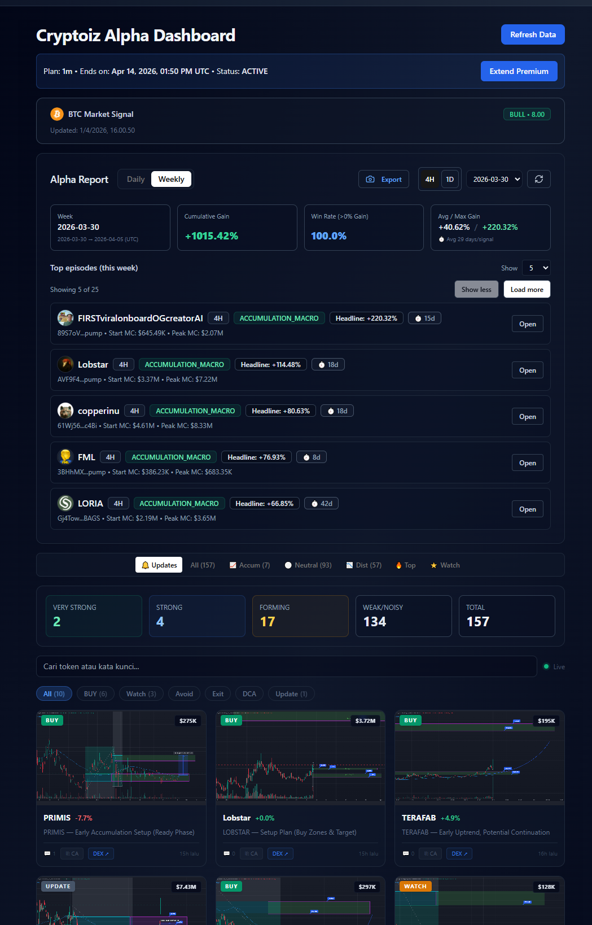Click the comment icon on the Lobstar card

[x=226, y=853]
